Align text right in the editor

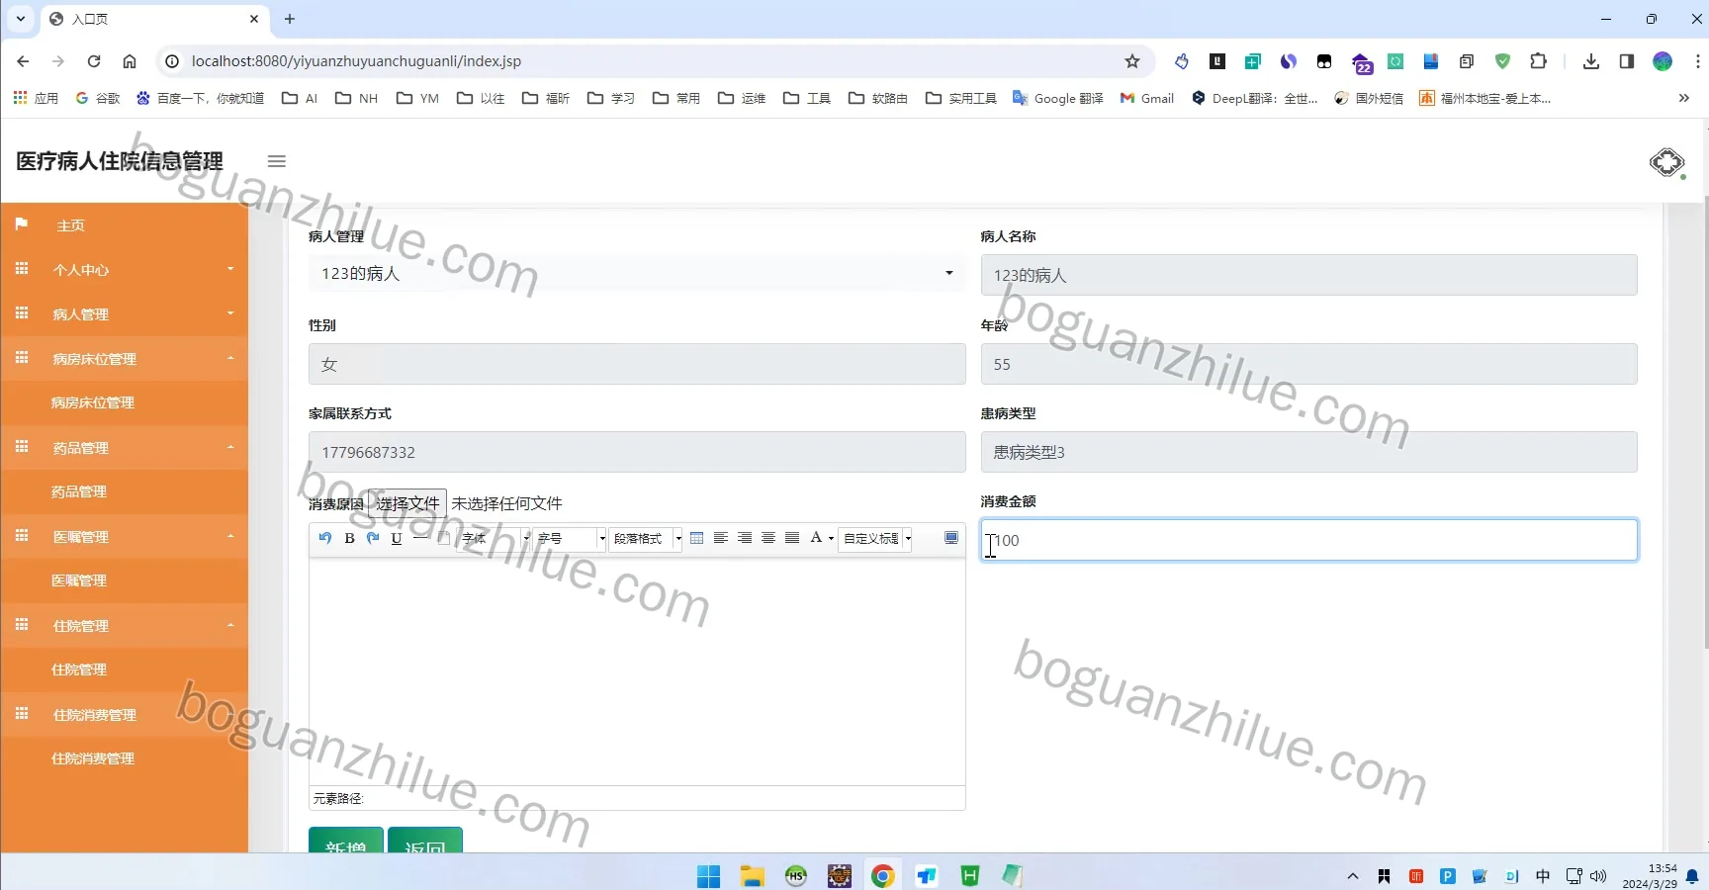coord(745,538)
